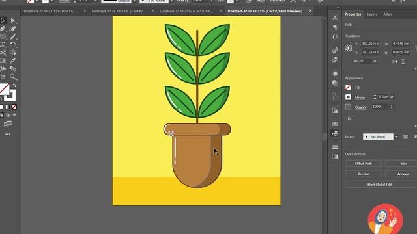Set Color mode under fill swatches
The height and width of the screenshot is (234, 417).
point(1,107)
